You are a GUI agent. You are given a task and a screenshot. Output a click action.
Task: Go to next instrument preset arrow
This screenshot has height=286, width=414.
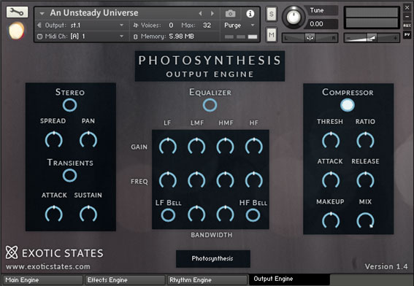point(212,13)
